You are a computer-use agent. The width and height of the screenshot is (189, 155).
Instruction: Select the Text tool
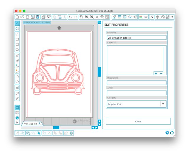click(17, 88)
